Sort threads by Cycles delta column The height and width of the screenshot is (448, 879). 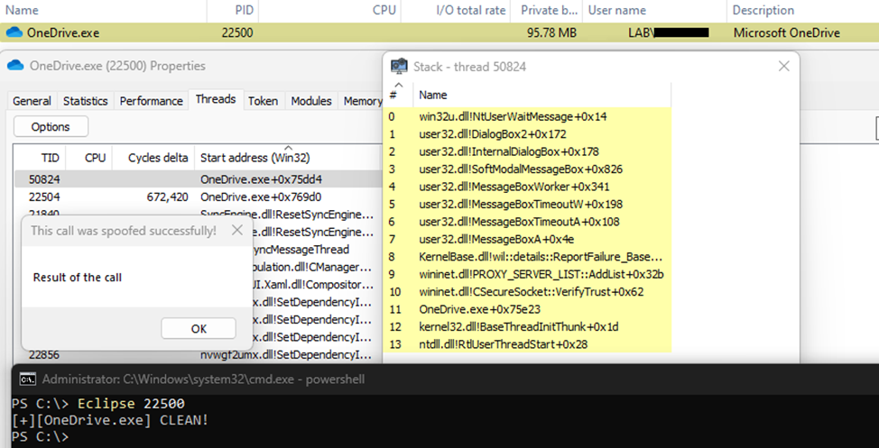(157, 157)
